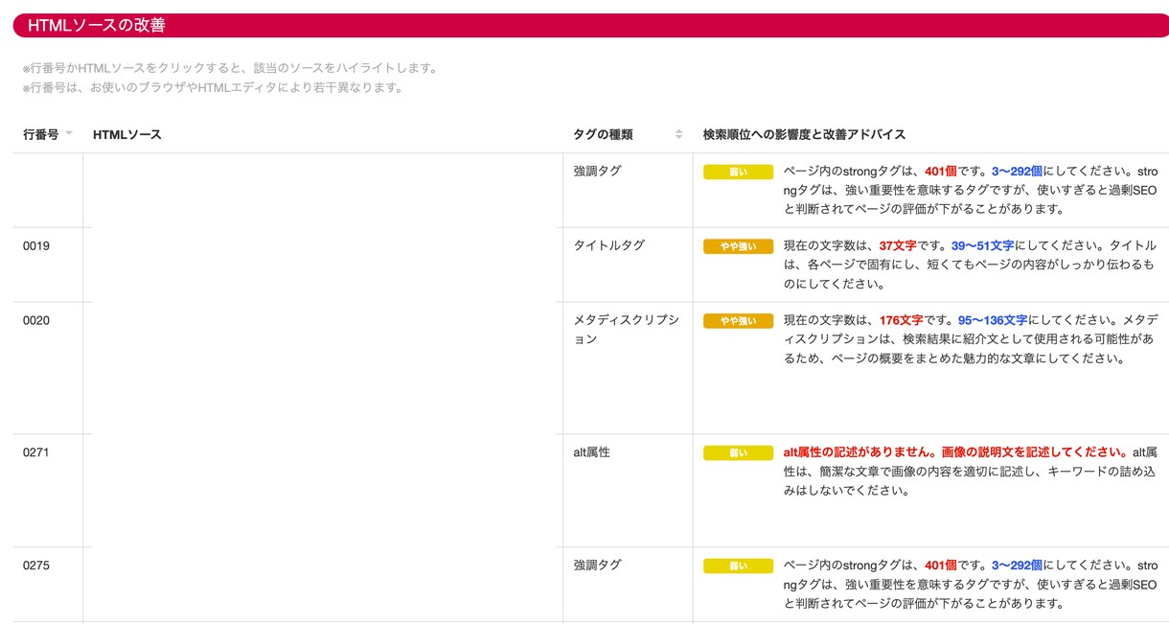Screen dimensions: 1169x624
Task: Click the red 176文字 value
Action: click(901, 320)
